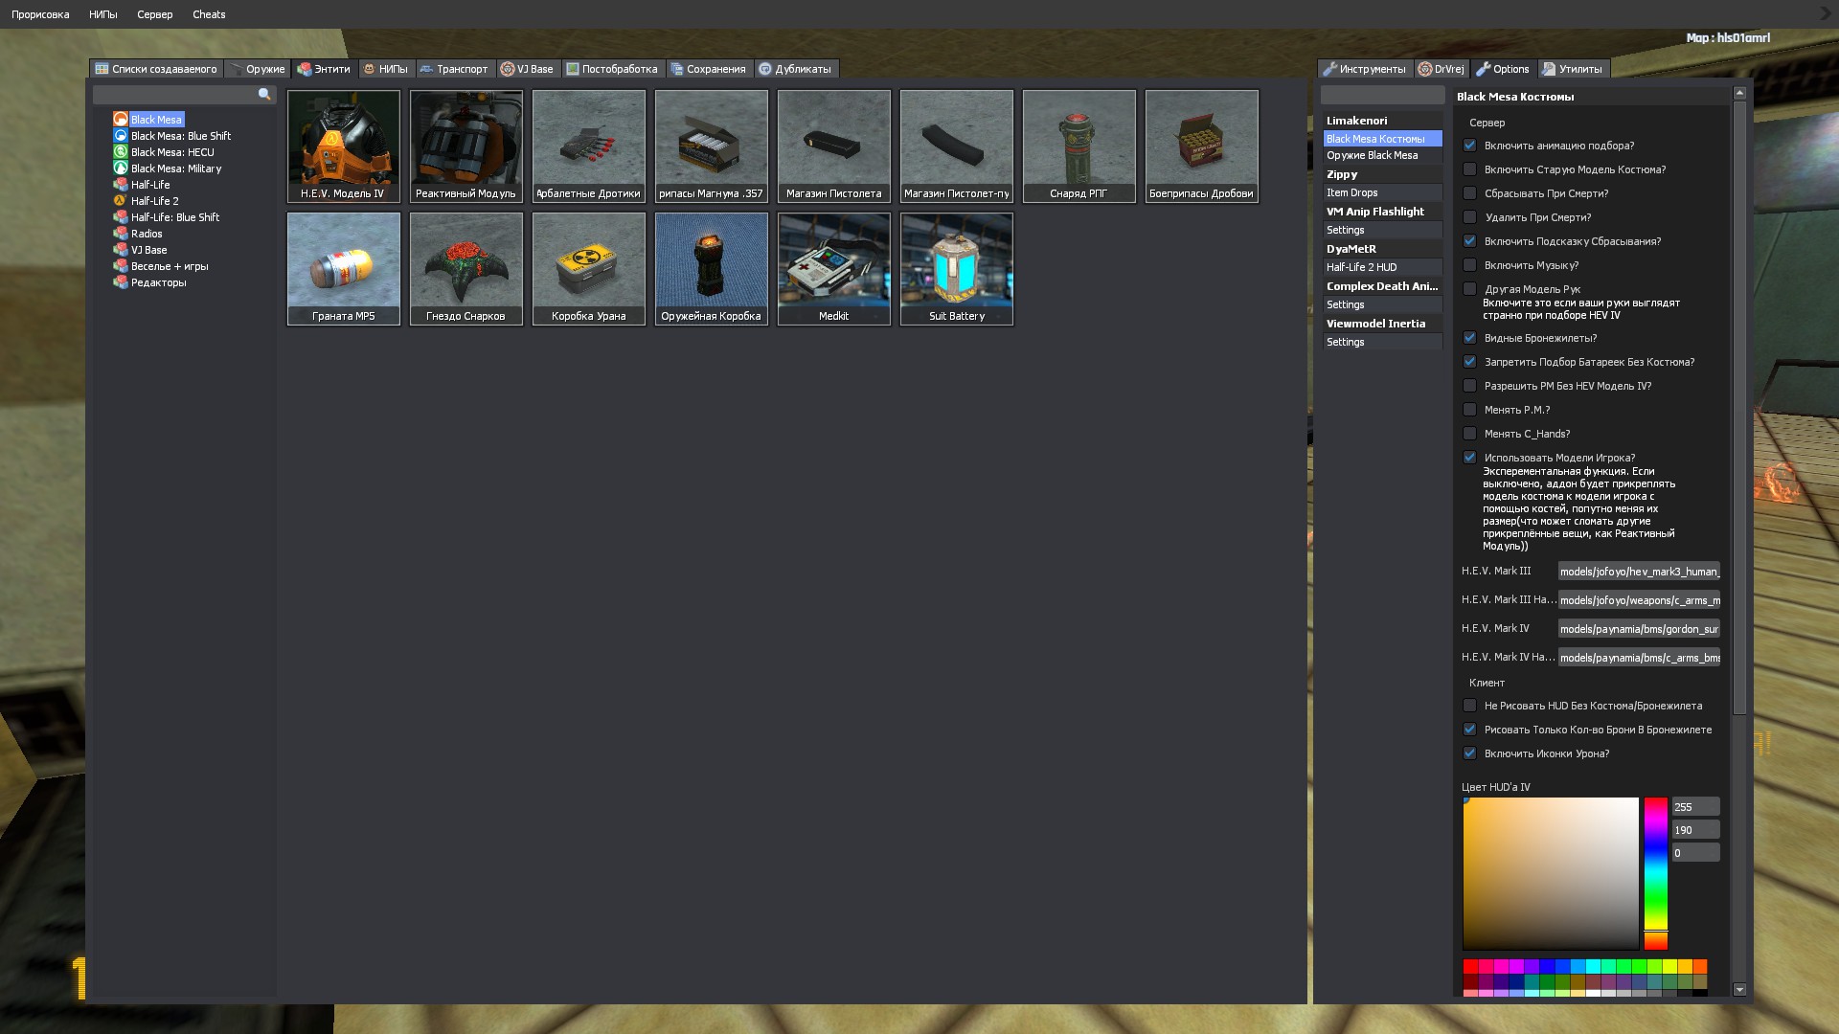Open the Half-Life 2 HUD settings entry

1361,267
